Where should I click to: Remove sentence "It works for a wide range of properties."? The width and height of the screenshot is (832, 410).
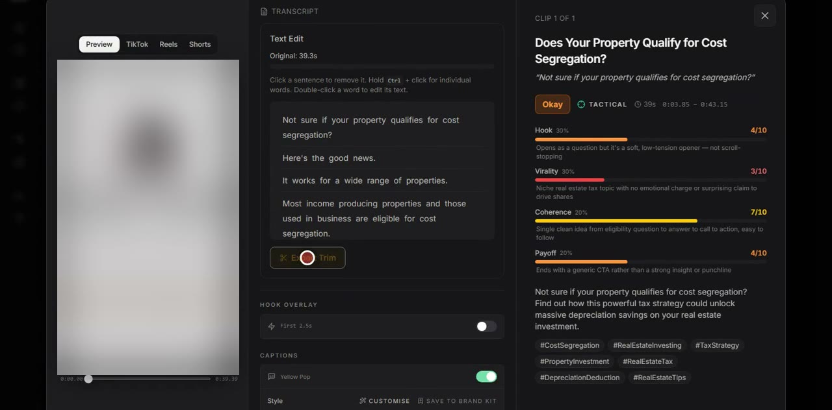click(365, 181)
